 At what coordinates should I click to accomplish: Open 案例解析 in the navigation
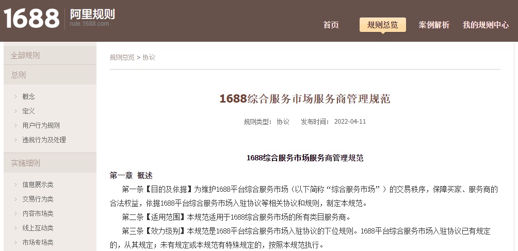434,25
